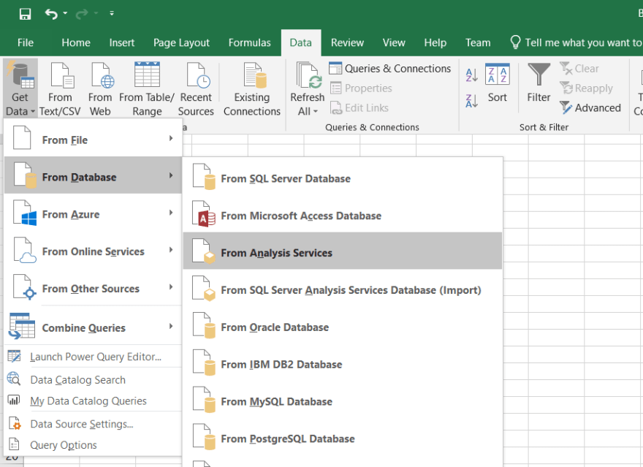Screen dimensions: 643x467
Task: Open Advanced filter options
Action: pos(590,108)
